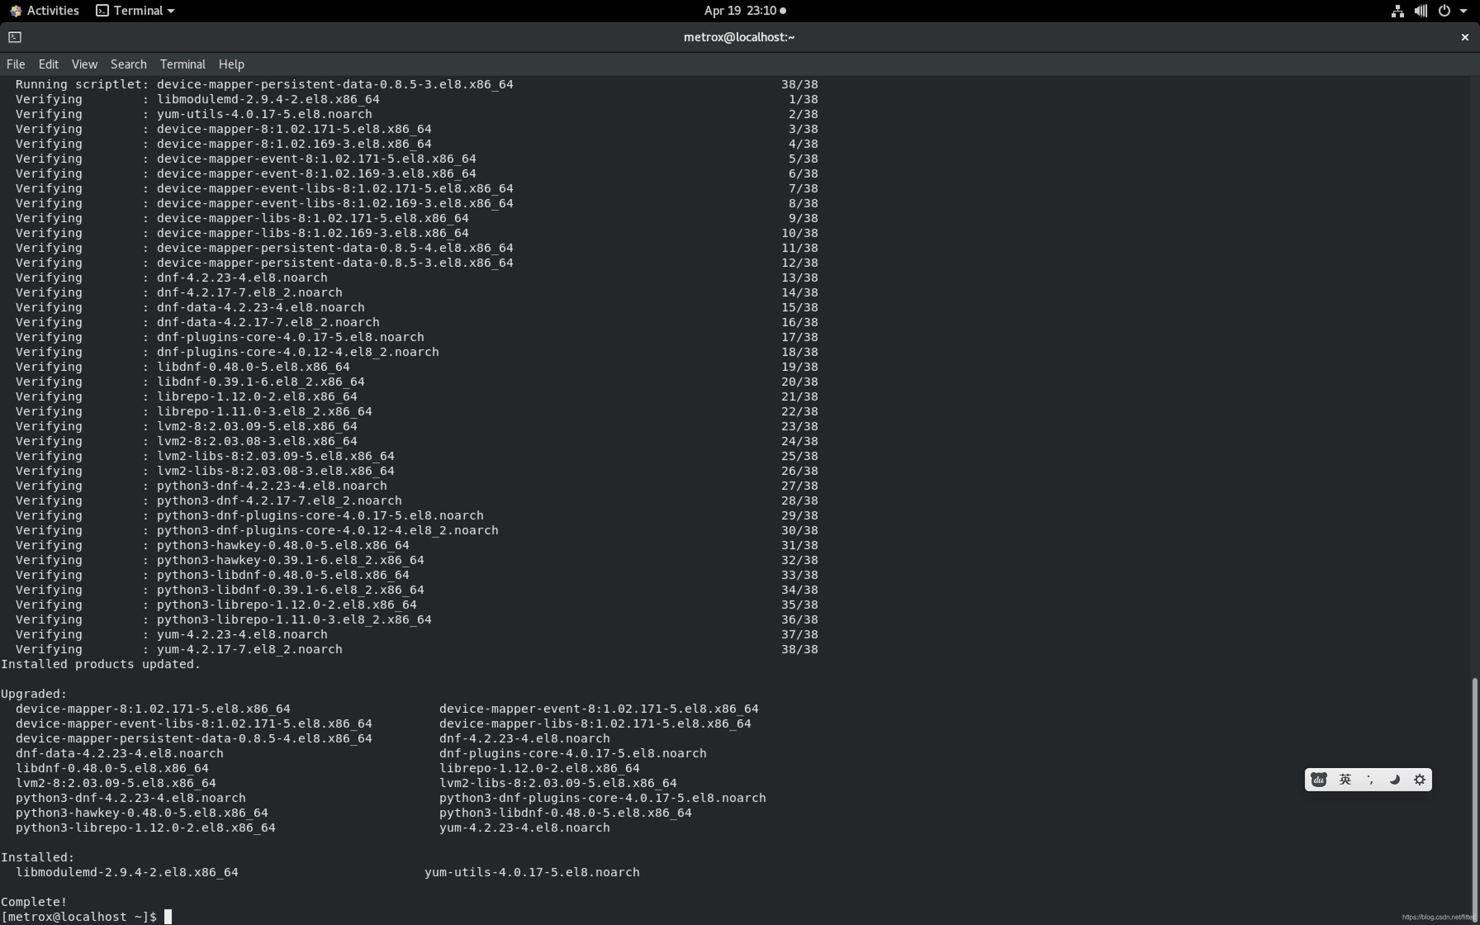
Task: Click the 'Complete!' output line
Action: click(x=33, y=902)
